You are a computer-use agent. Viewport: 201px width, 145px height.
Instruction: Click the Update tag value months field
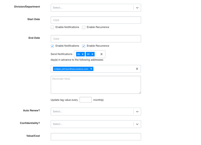point(86,100)
